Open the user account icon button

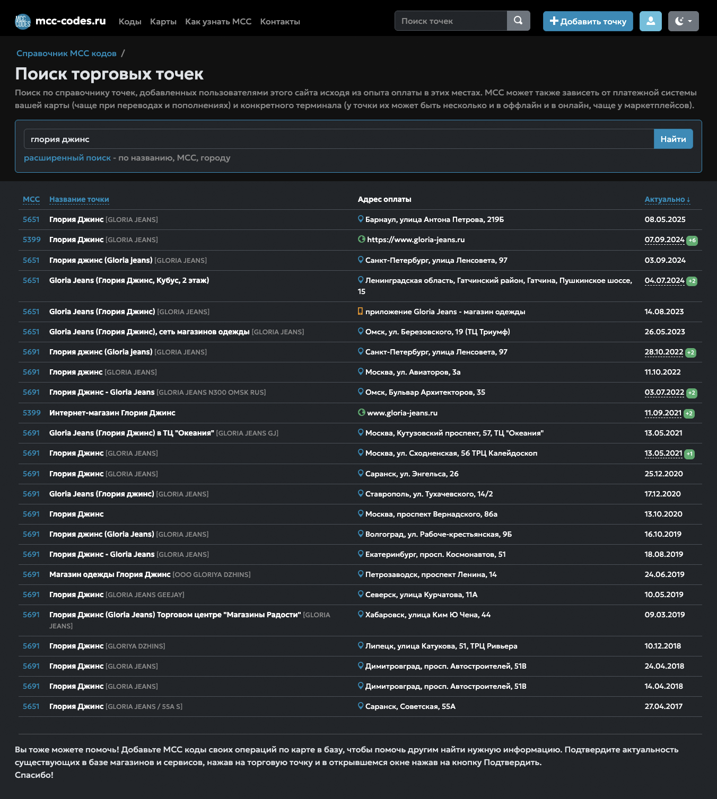point(651,21)
